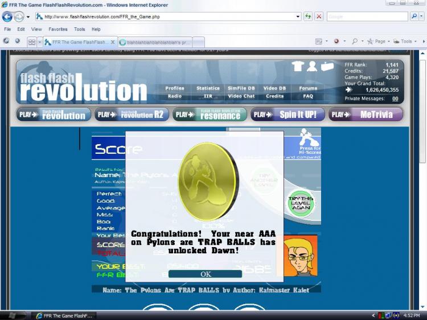Open the recent pages dropdown beside Forward

click(28, 17)
